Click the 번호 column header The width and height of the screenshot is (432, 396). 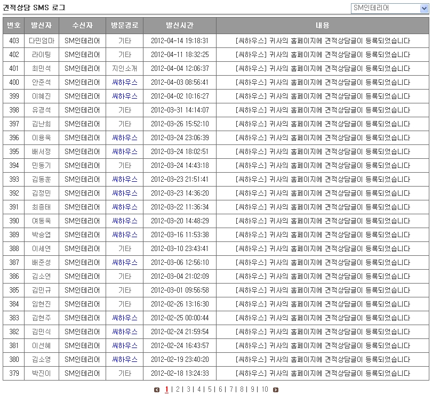coord(14,26)
